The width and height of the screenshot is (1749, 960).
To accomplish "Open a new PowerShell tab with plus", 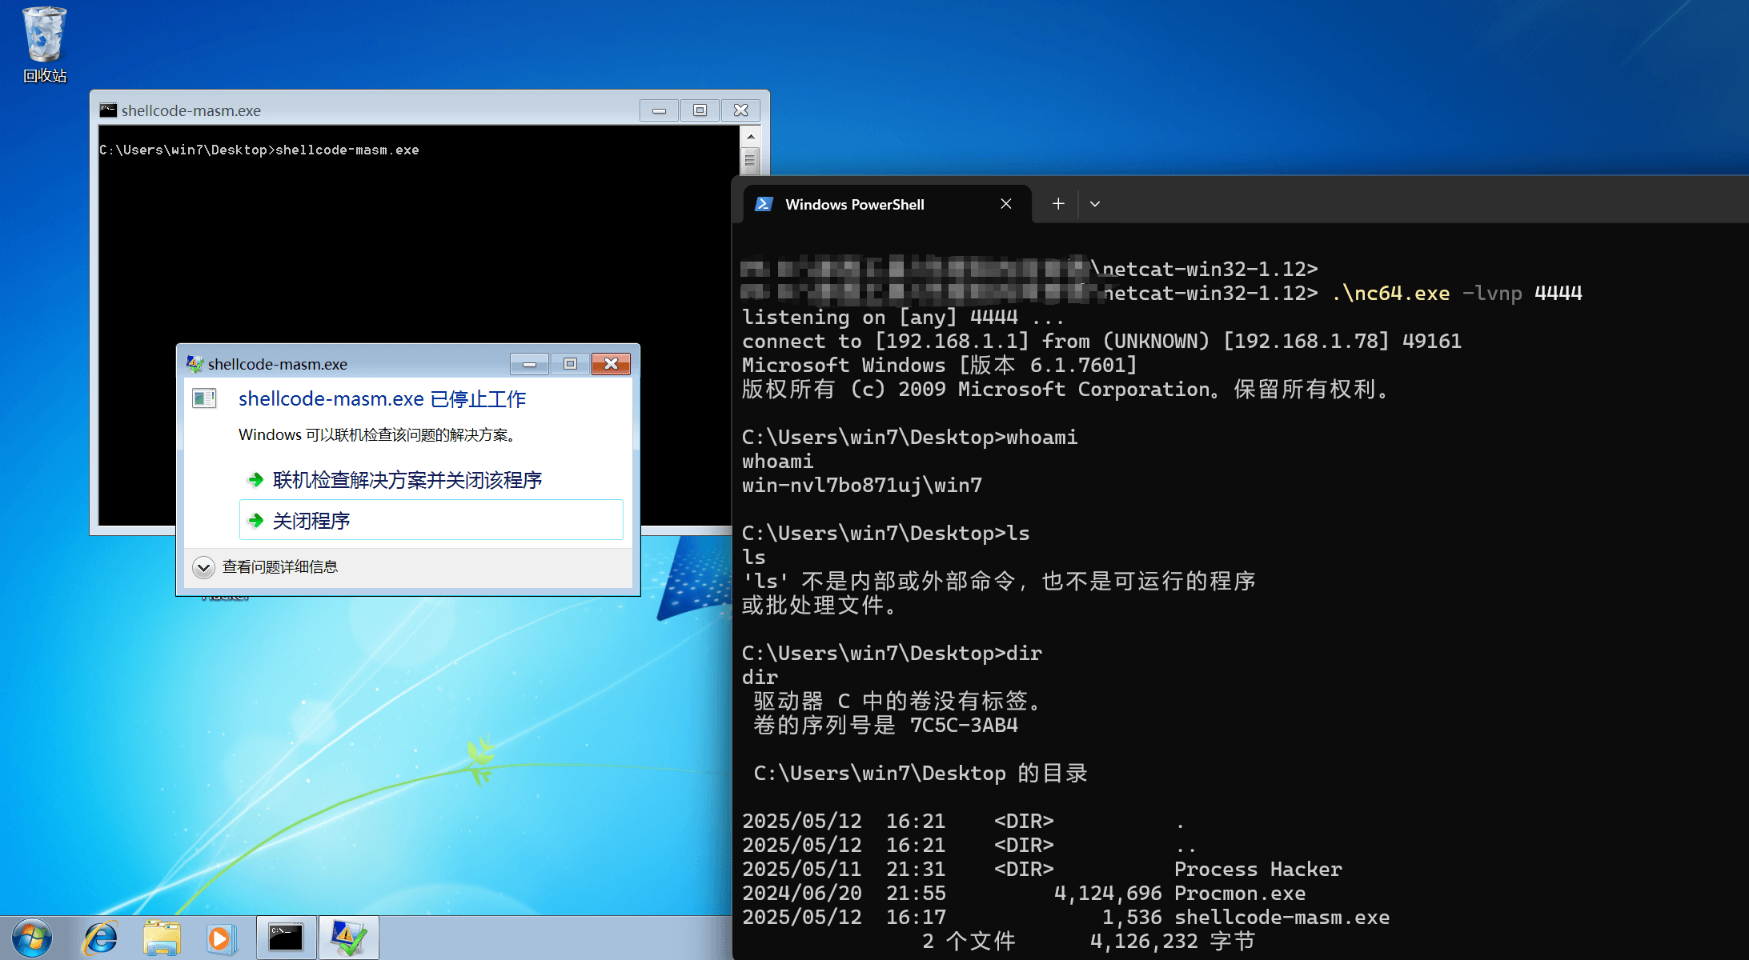I will 1058,204.
